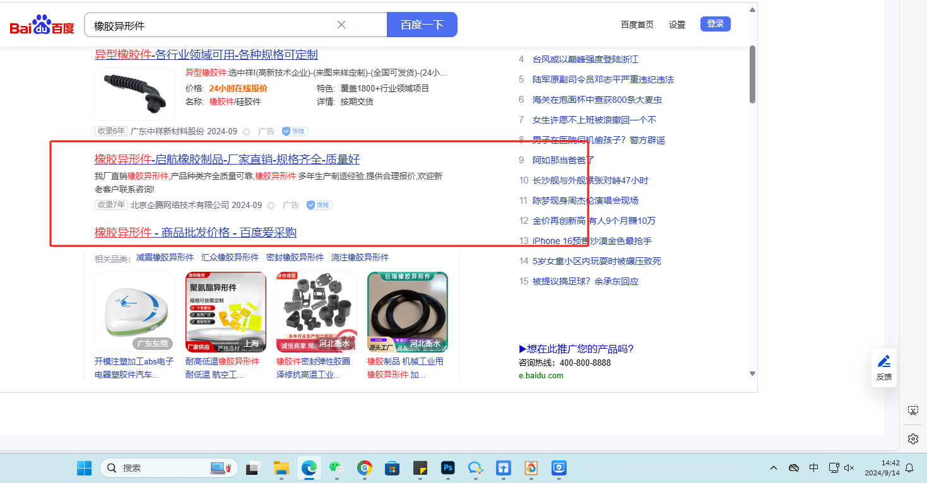
Task: Click the 保障 badge on 广东中祥 ad
Action: (x=295, y=132)
